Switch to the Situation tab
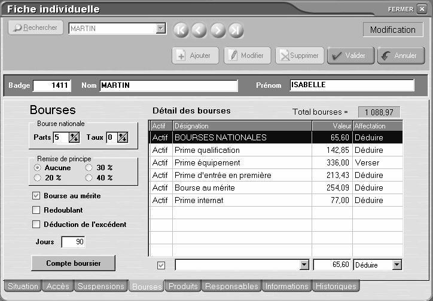The width and height of the screenshot is (433, 301). pos(23,286)
